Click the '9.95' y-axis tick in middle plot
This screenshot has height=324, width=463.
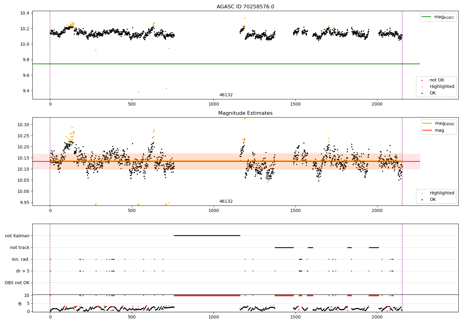25,203
